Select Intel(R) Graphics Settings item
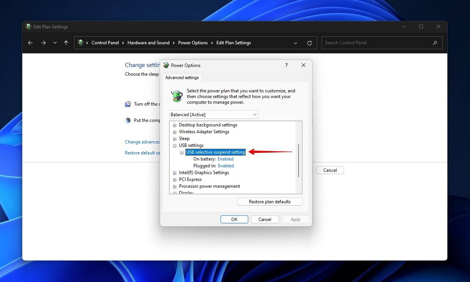Image resolution: width=470 pixels, height=282 pixels. click(204, 173)
